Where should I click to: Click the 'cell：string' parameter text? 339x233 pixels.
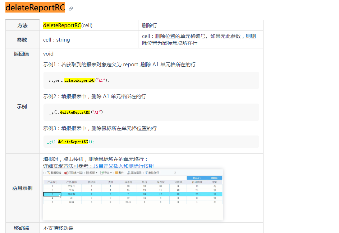click(x=56, y=40)
